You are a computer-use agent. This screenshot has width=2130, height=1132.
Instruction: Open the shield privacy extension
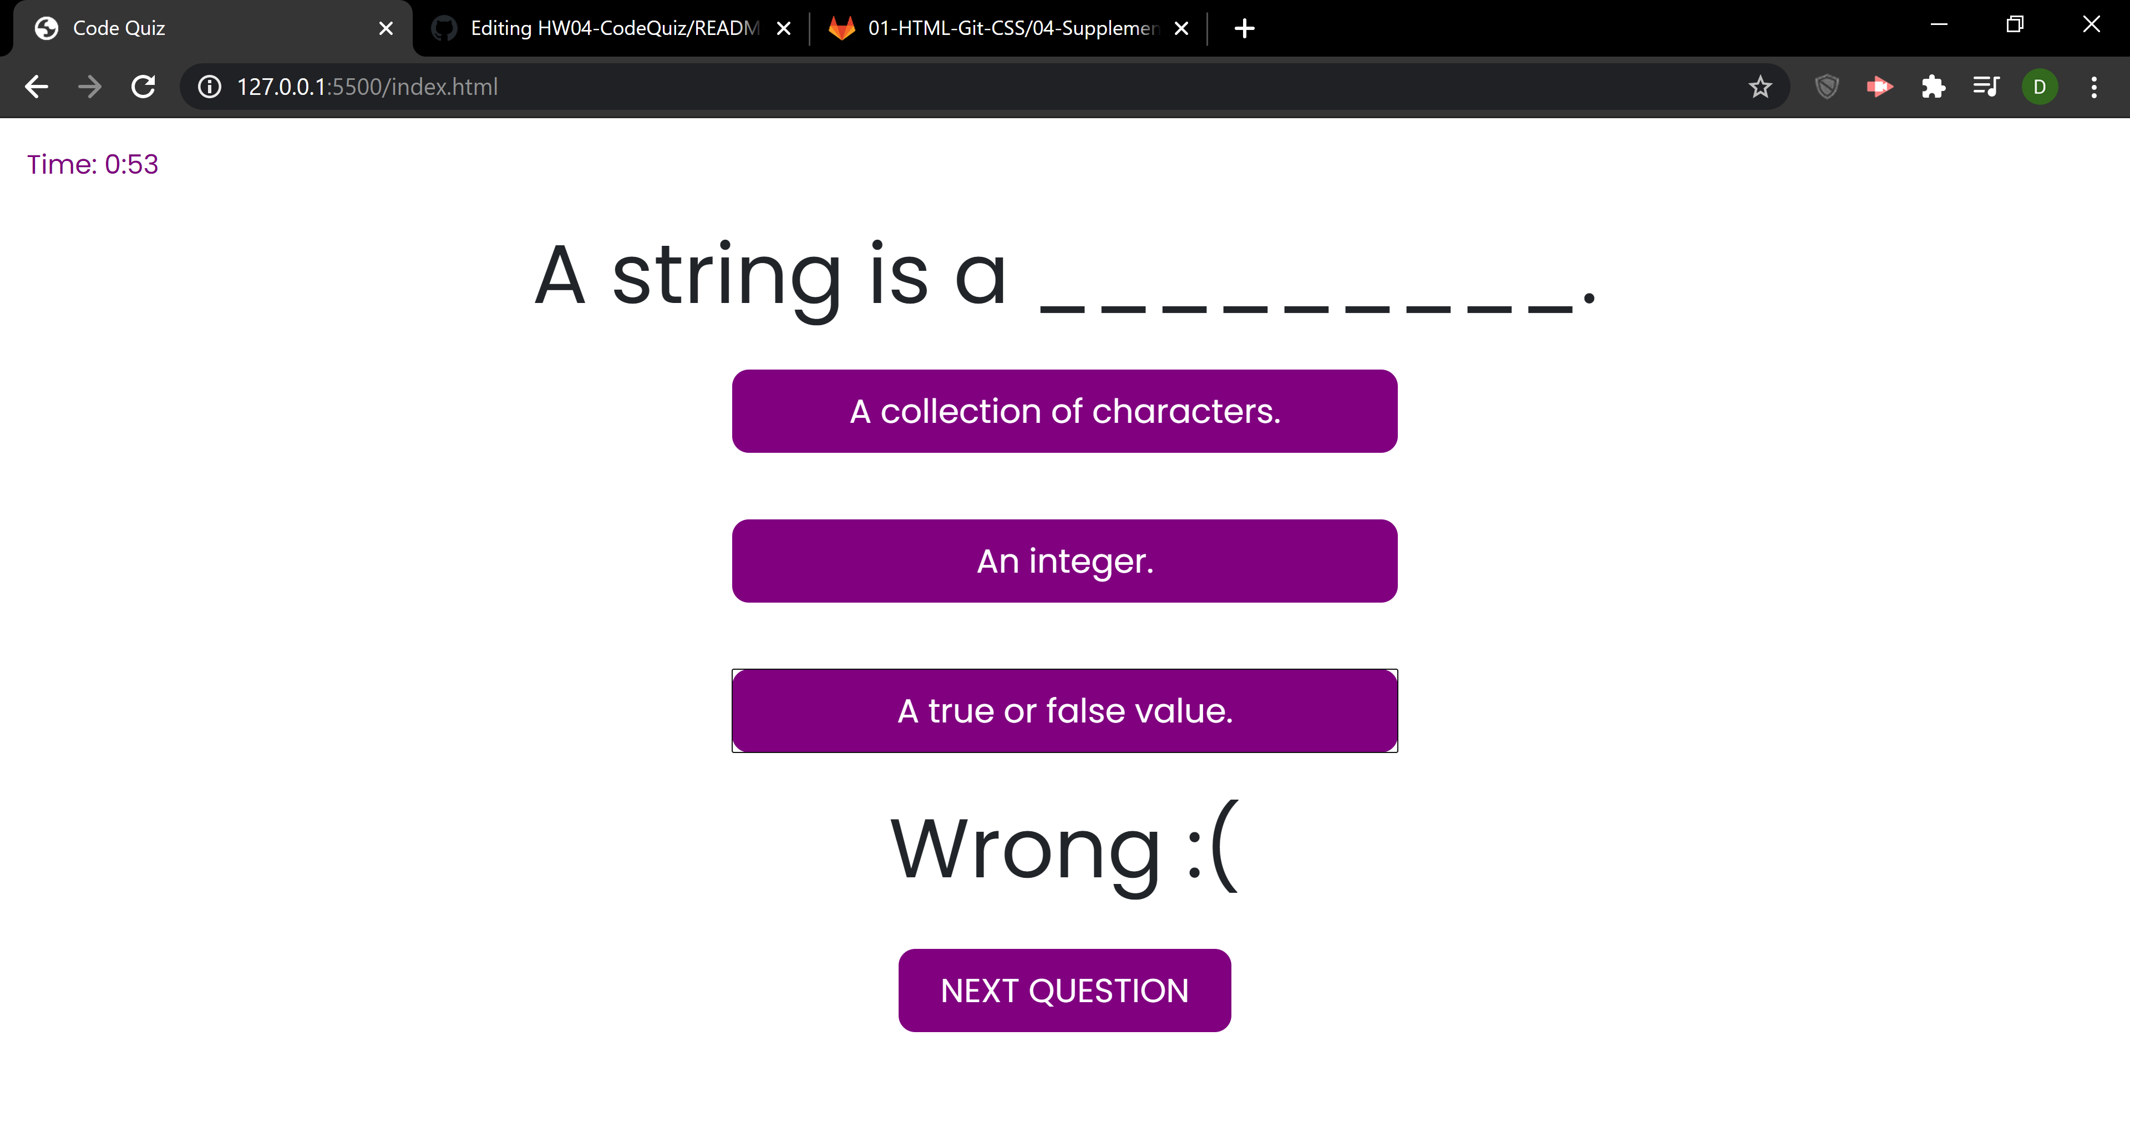(x=1825, y=86)
